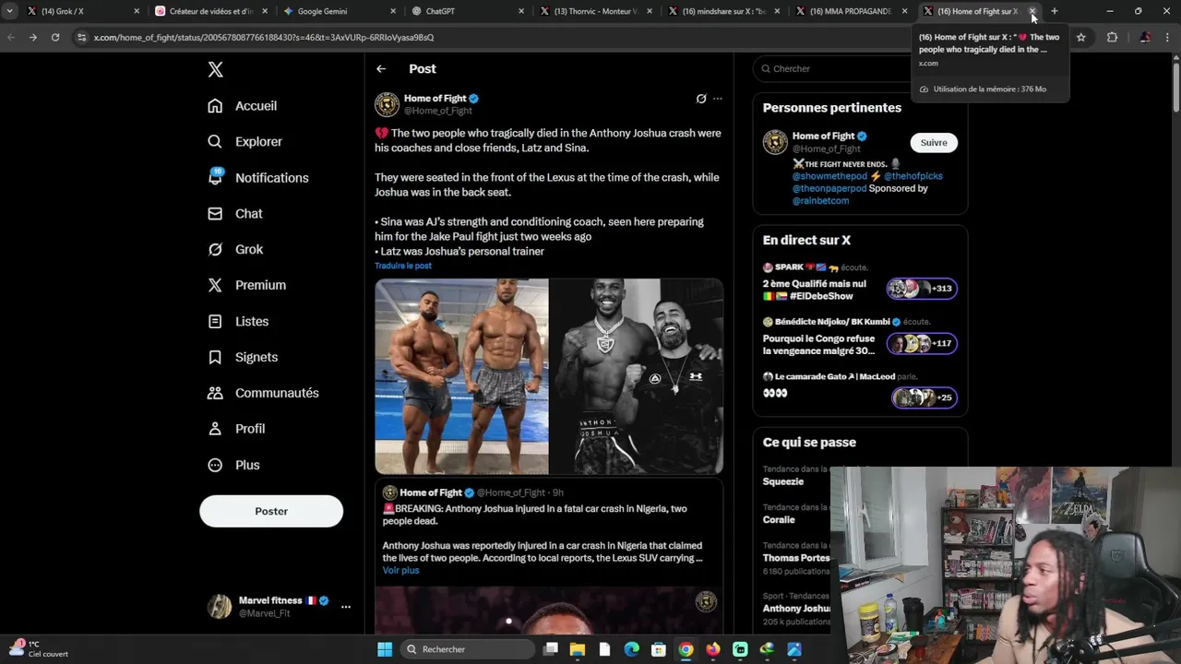Open the black-and-white Anthony Joshua photo
Image resolution: width=1181 pixels, height=664 pixels.
coord(636,376)
